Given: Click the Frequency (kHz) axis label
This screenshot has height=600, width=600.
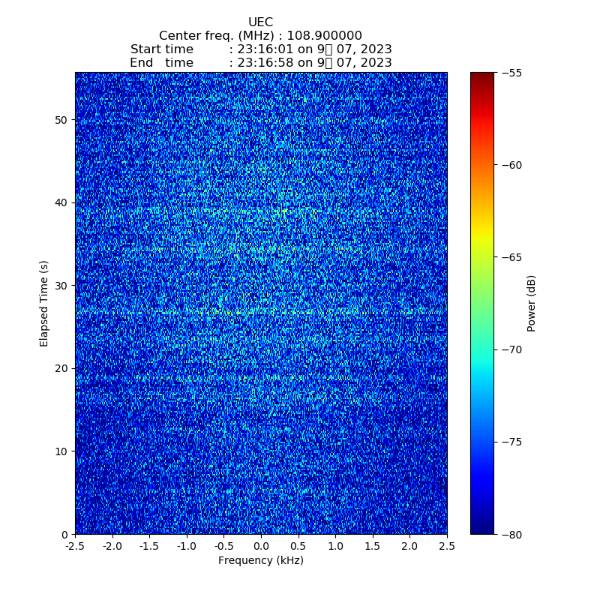Looking at the screenshot, I should [x=260, y=560].
